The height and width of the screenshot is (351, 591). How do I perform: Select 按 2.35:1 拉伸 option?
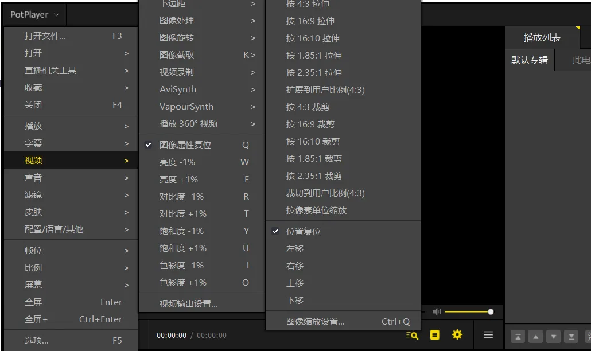343,73
